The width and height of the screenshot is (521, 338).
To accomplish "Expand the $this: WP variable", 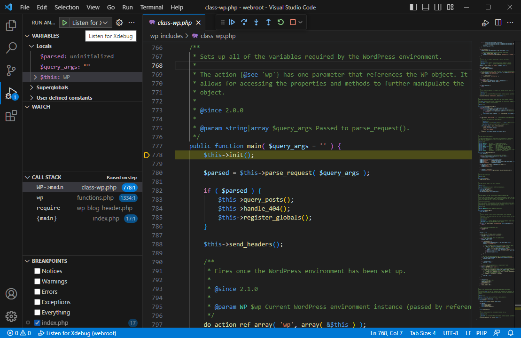I will 35,77.
